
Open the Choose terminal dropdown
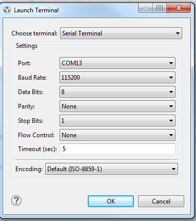point(121,33)
